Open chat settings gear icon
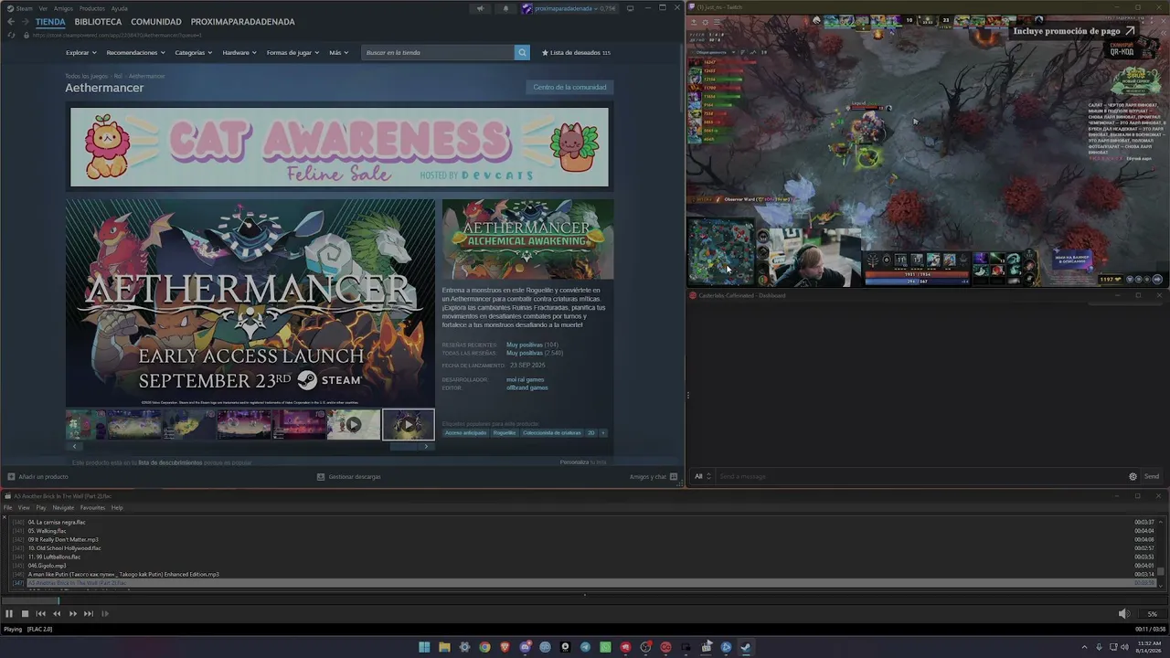 1133,476
